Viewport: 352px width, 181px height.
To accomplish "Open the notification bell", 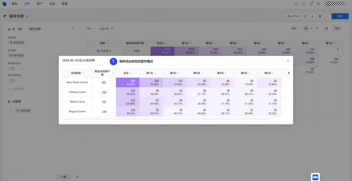I will [311, 4].
